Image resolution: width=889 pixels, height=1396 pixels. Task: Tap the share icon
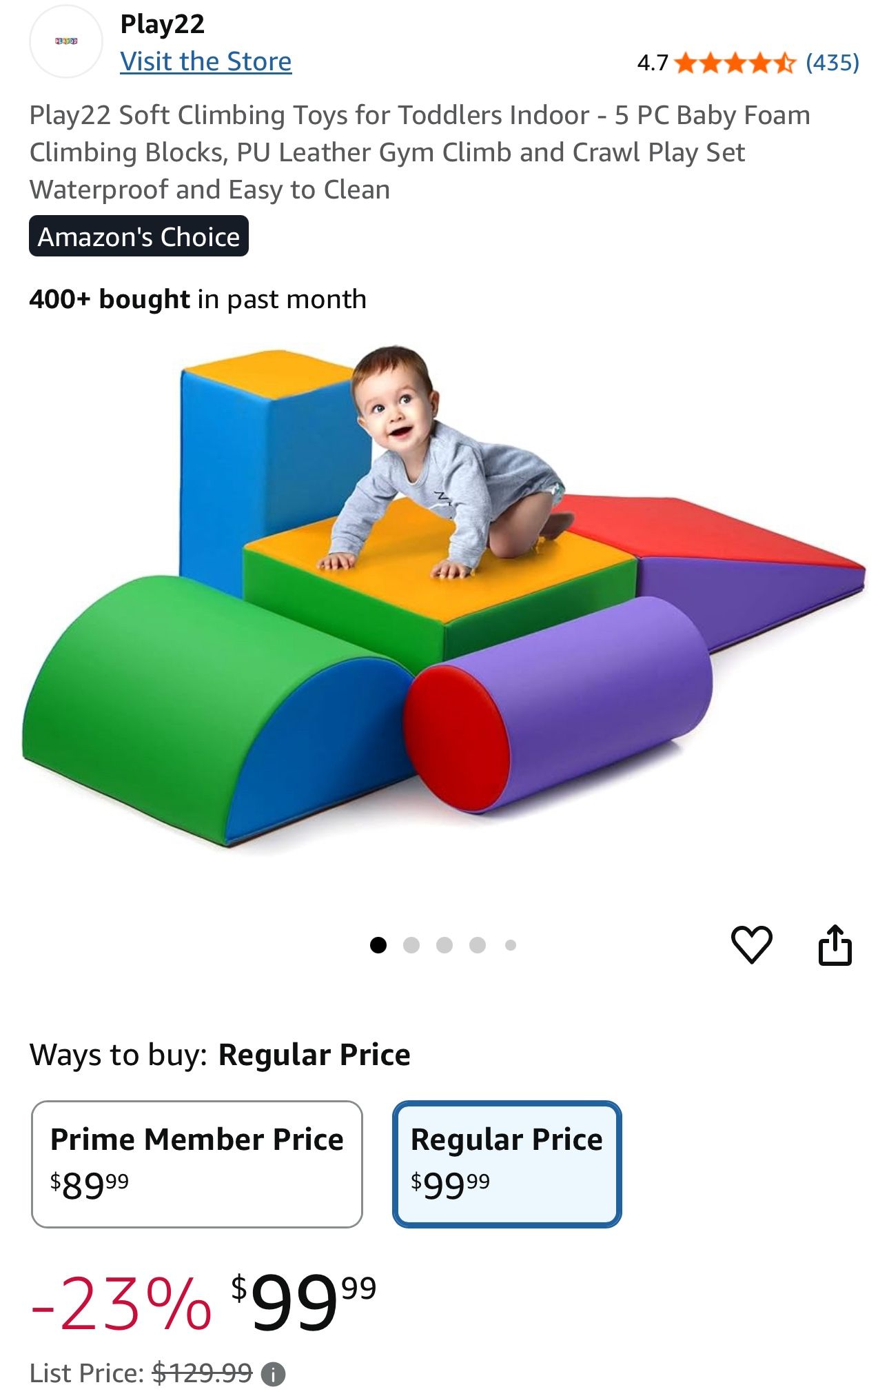pyautogui.click(x=835, y=944)
